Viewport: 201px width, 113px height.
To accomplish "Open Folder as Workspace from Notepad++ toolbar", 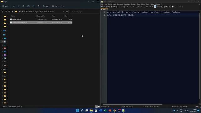I will (167, 6).
